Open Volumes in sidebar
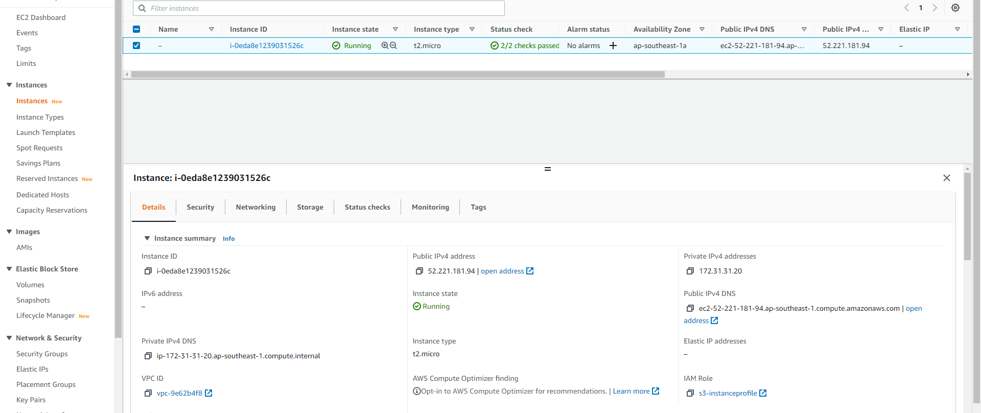 [x=30, y=285]
